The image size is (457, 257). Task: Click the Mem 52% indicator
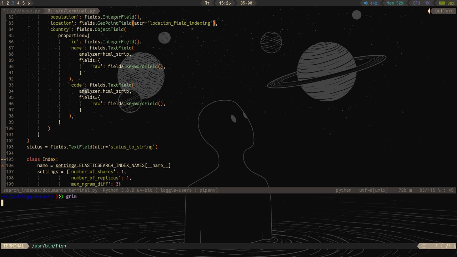395,3
